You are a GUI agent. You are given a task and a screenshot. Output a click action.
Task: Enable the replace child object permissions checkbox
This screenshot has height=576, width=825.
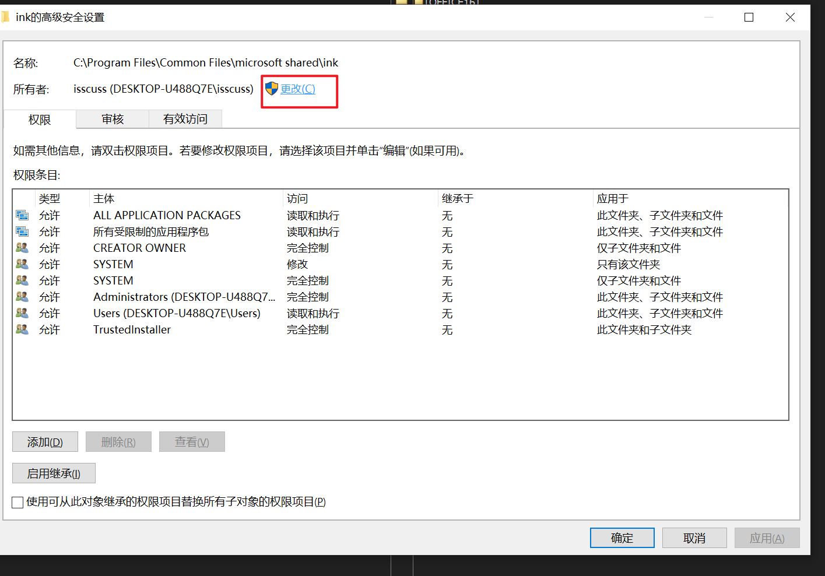18,502
